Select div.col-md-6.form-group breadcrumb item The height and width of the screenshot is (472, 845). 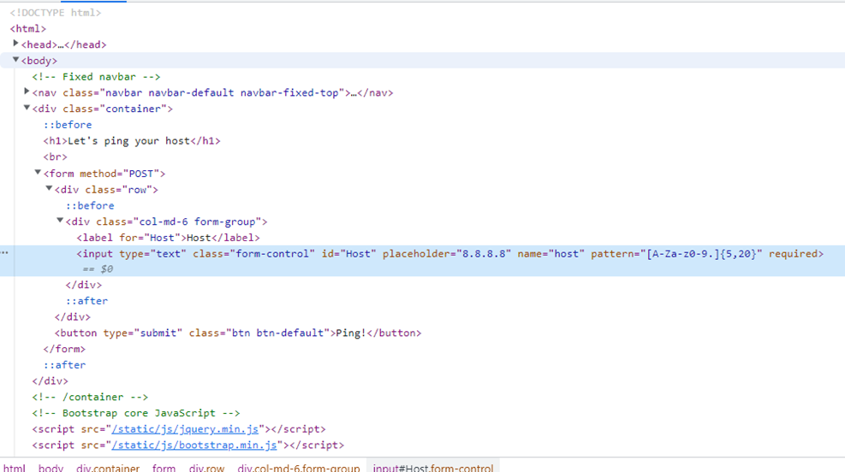pos(299,468)
